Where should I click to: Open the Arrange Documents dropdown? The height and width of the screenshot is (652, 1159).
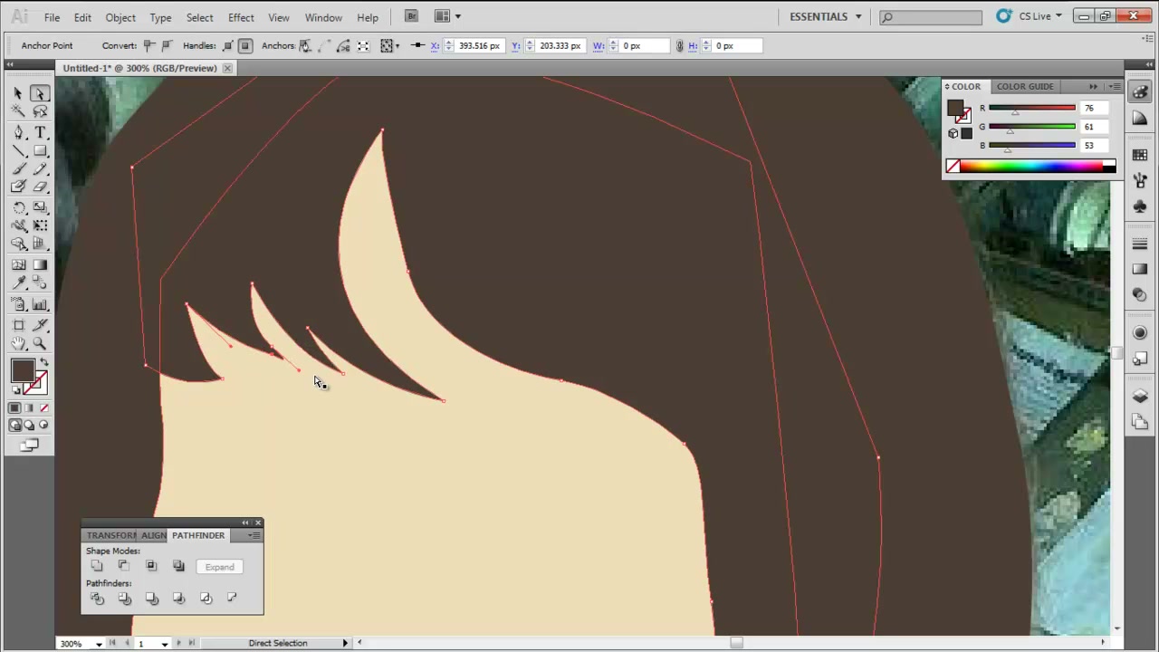[447, 16]
